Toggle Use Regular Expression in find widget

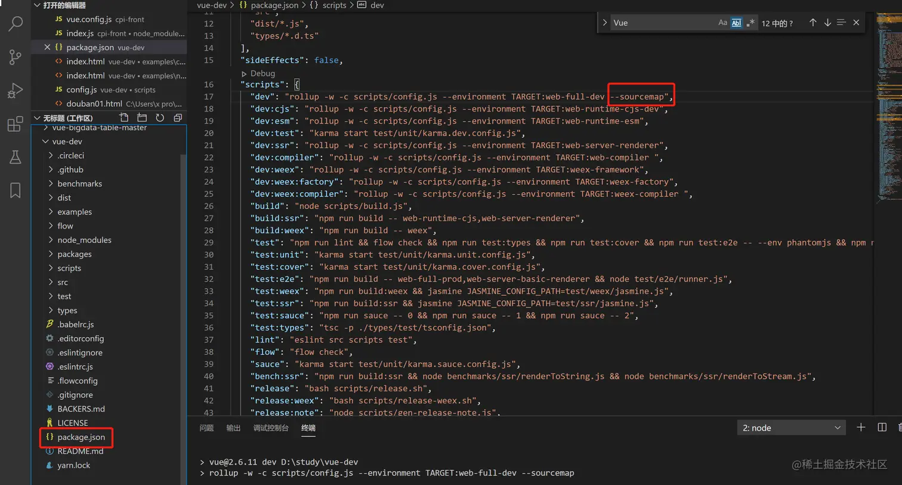click(750, 23)
